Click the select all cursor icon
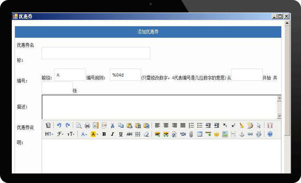301x183 pixels. [259, 125]
